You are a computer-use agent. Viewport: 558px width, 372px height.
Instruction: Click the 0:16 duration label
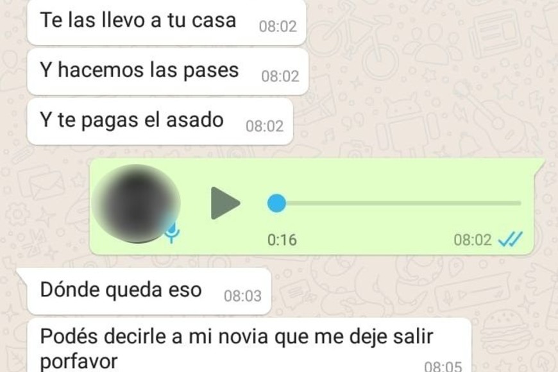point(282,240)
